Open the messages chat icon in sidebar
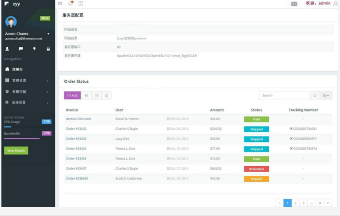The height and width of the screenshot is (216, 340). [x=21, y=49]
